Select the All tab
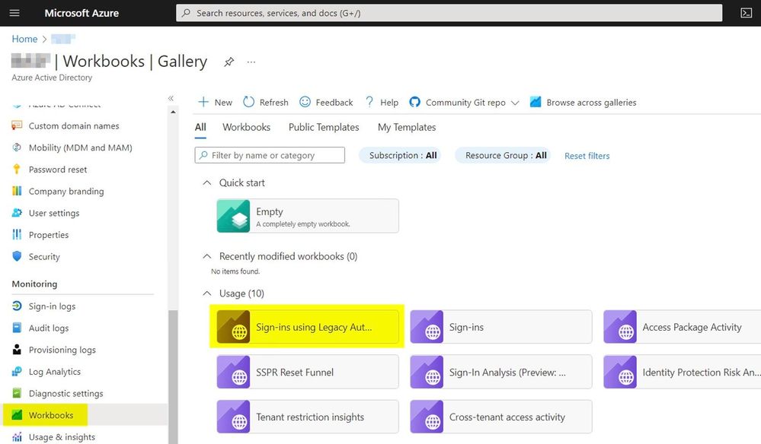Viewport: 761px width, 444px height. pos(200,127)
